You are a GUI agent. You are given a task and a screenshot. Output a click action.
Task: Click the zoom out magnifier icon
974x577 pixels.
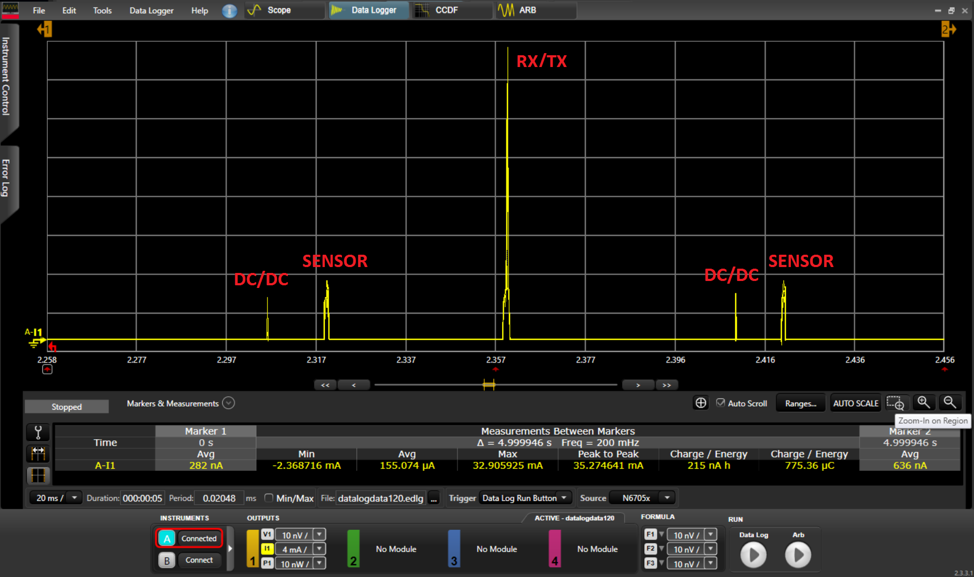coord(950,403)
